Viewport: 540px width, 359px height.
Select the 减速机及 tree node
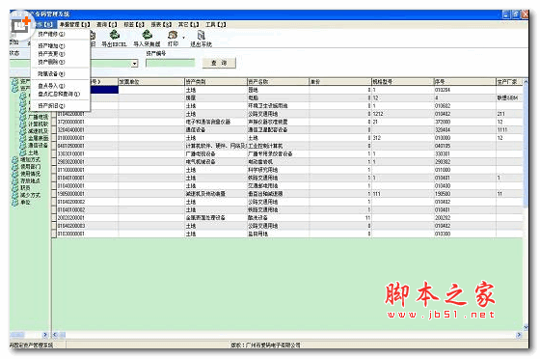coord(38,131)
